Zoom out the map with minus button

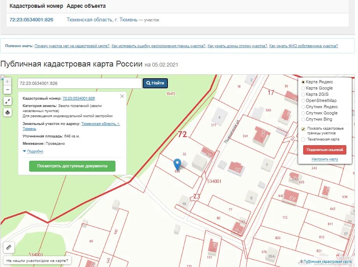[x=7, y=90]
